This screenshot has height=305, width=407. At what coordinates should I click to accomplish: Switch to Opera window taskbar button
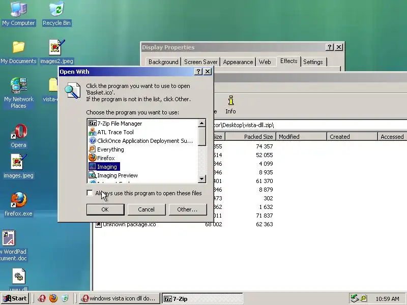[119, 298]
